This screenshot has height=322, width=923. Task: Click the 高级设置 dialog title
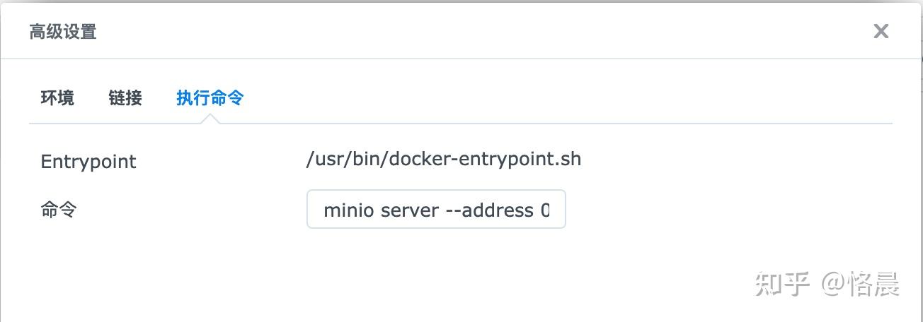coord(63,32)
